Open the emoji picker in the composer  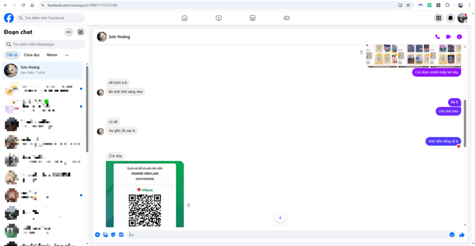click(452, 235)
